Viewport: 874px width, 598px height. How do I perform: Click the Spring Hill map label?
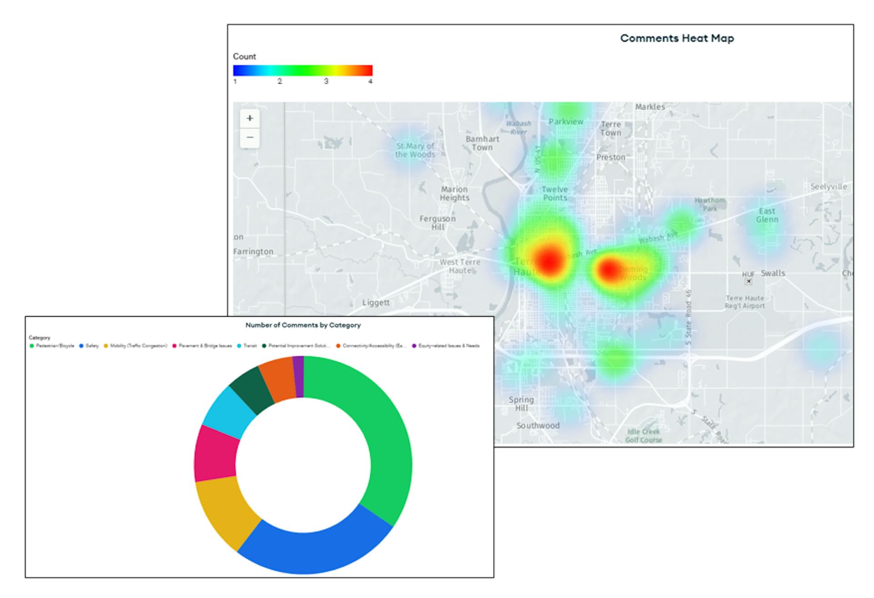click(x=521, y=404)
